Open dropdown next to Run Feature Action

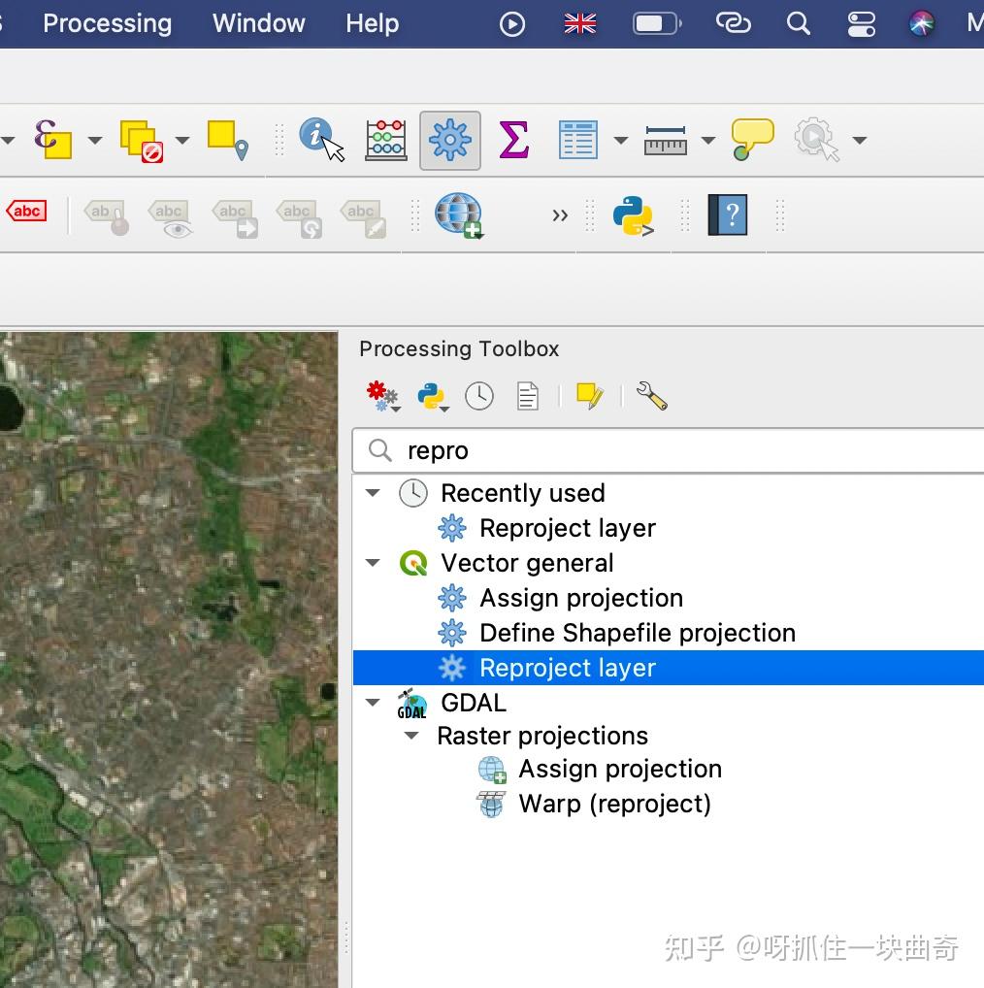pos(860,140)
